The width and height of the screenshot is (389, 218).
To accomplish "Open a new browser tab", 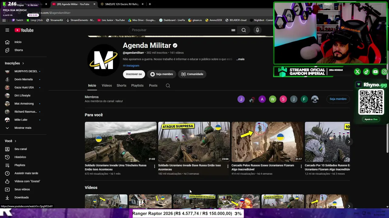I will 150,4.
